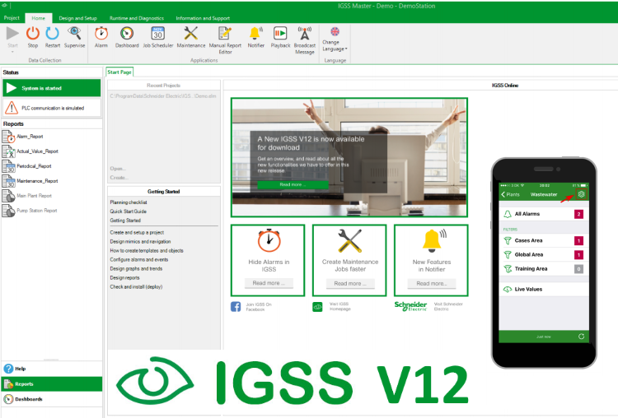Open the Notifier bell icon in ribbon
This screenshot has width=618, height=418.
(x=255, y=34)
